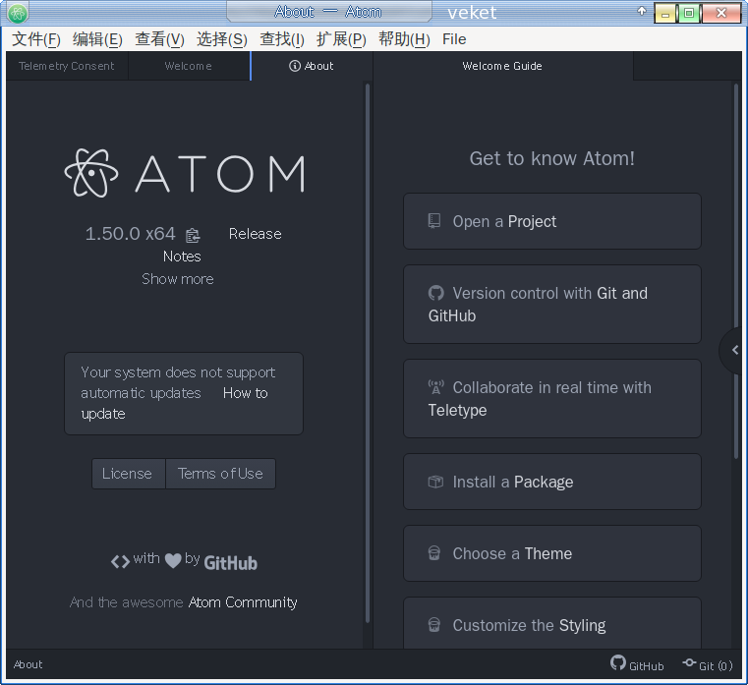Image resolution: width=748 pixels, height=685 pixels.
Task: Click the GitHub logo text link
Action: tap(231, 563)
